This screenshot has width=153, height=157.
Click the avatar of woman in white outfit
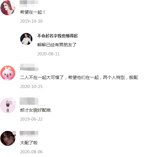coord(26,39)
